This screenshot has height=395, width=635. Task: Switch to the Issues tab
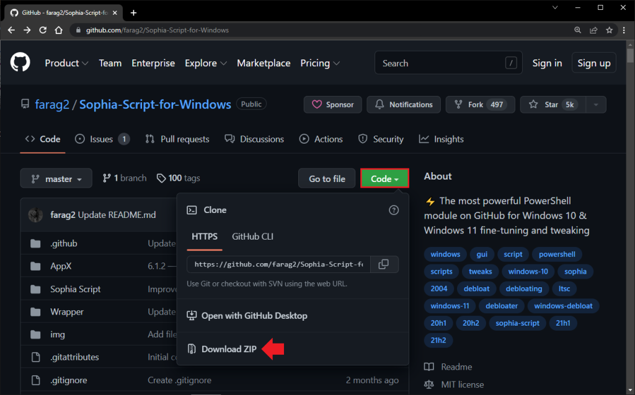point(102,139)
